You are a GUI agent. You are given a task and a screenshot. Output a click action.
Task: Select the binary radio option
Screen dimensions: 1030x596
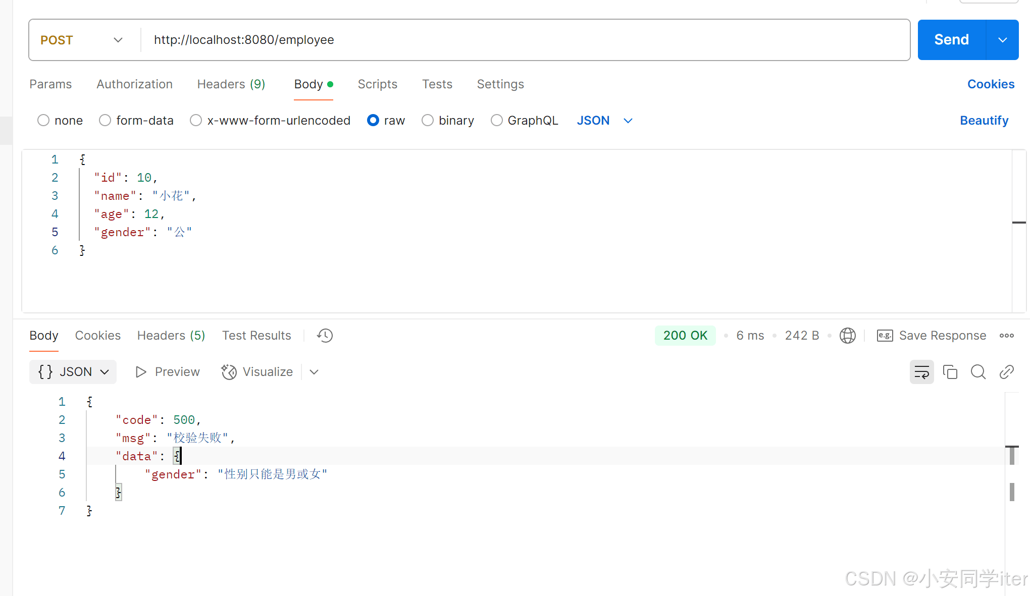click(x=448, y=121)
